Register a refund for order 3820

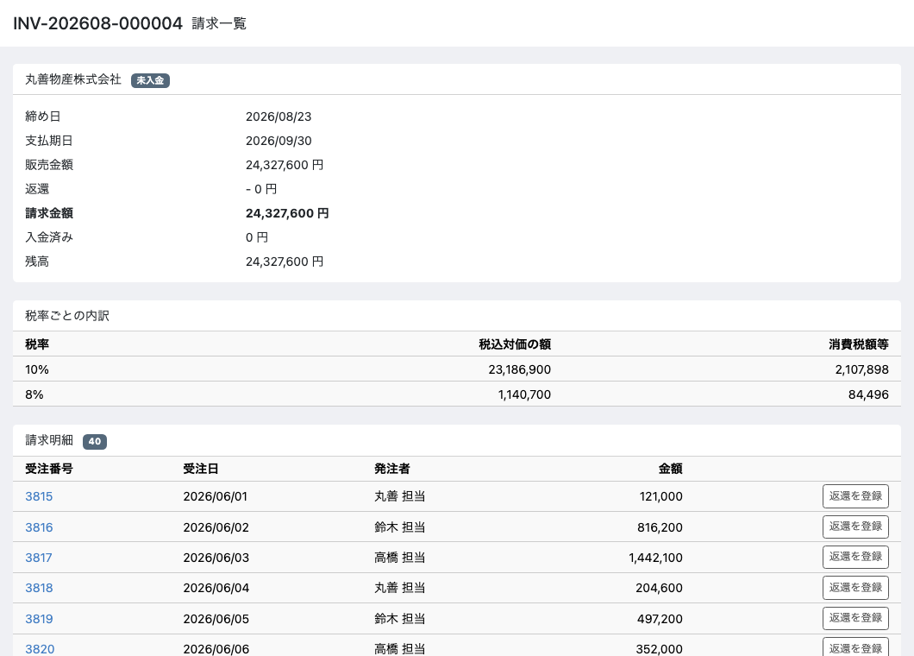[855, 647]
